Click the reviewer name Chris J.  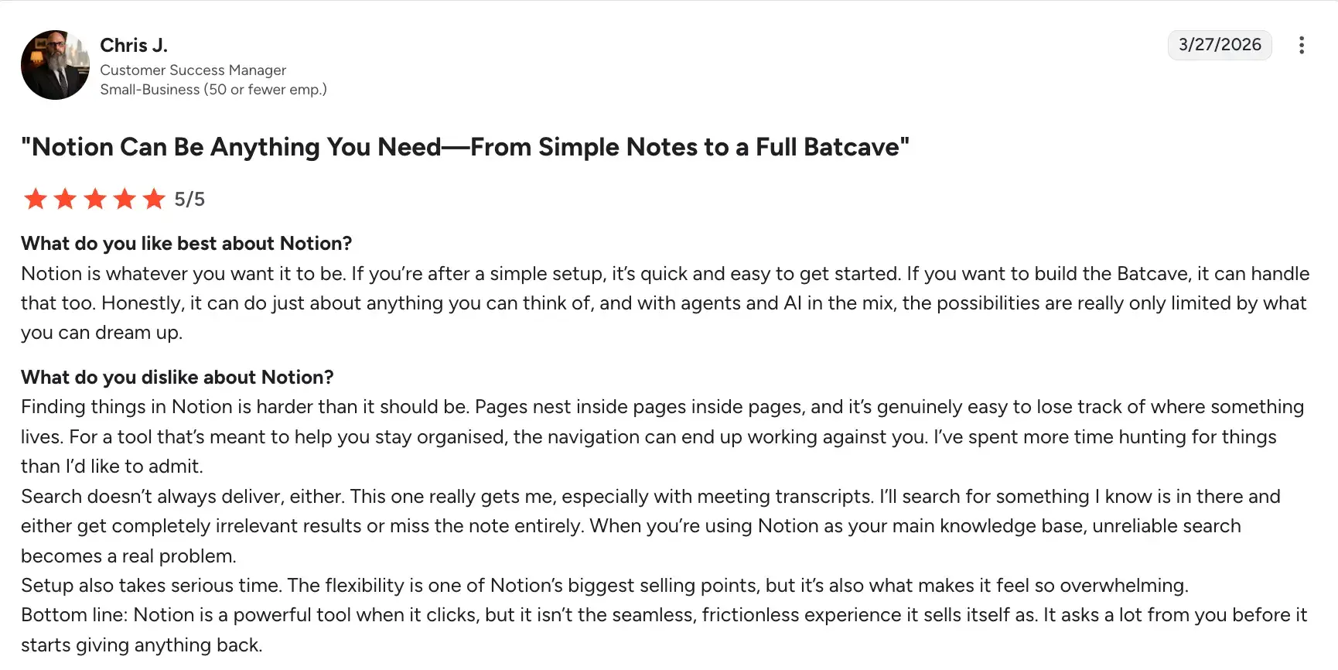coord(134,46)
